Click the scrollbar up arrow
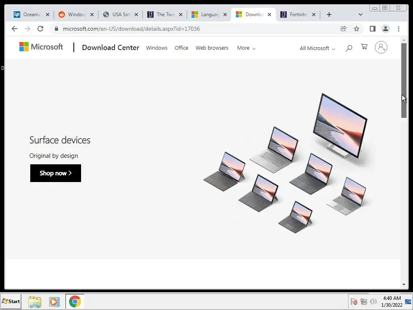The width and height of the screenshot is (413, 310). coord(404,40)
